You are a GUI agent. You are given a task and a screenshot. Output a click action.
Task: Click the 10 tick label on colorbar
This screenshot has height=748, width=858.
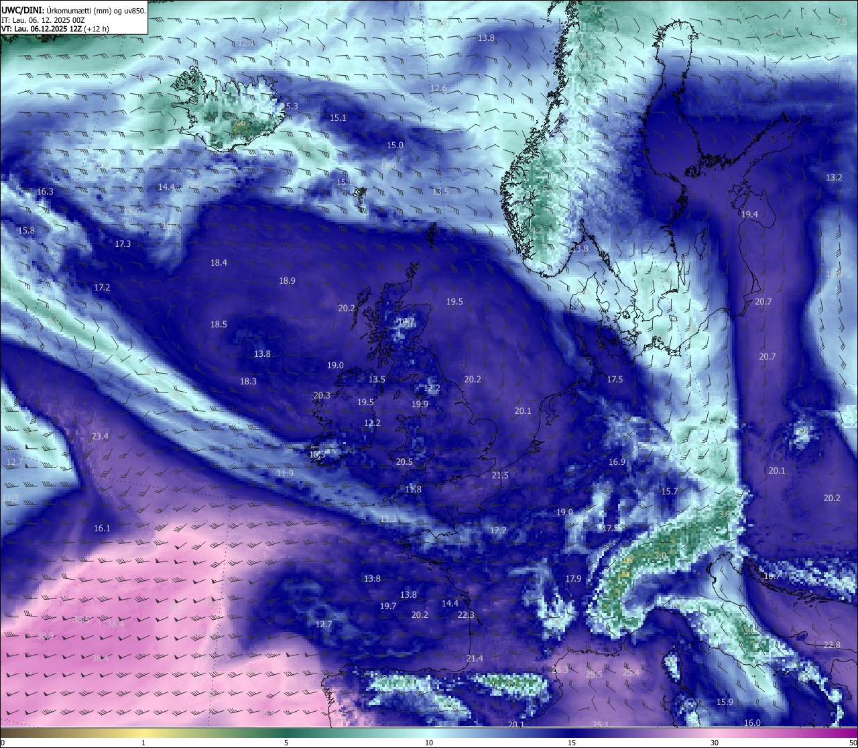[429, 743]
